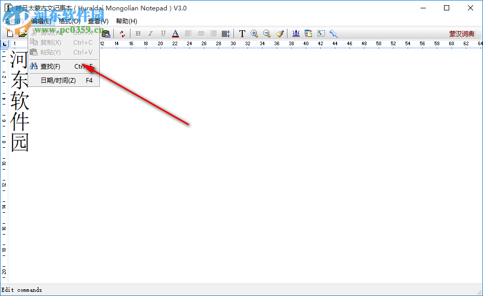
Task: Click the open file folder icon
Action: pyautogui.click(x=22, y=34)
